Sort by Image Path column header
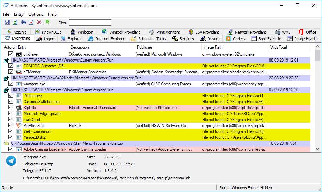 [x=235, y=47]
